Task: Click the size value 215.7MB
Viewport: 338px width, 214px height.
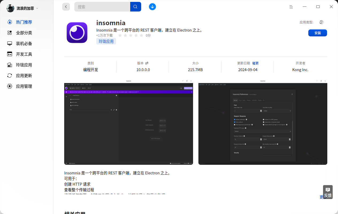Action: [195, 70]
